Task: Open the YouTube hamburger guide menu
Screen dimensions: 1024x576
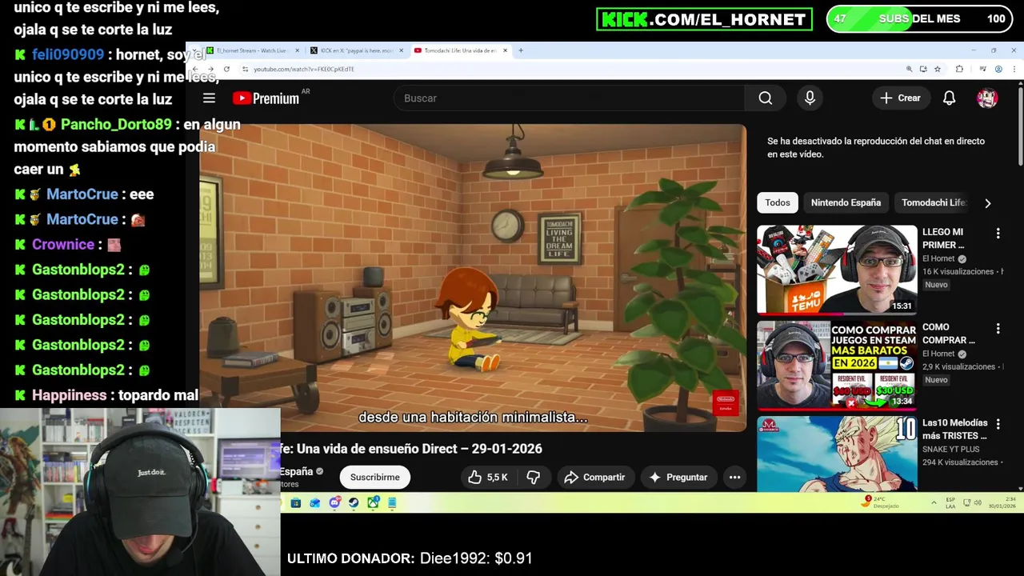Action: click(x=209, y=98)
